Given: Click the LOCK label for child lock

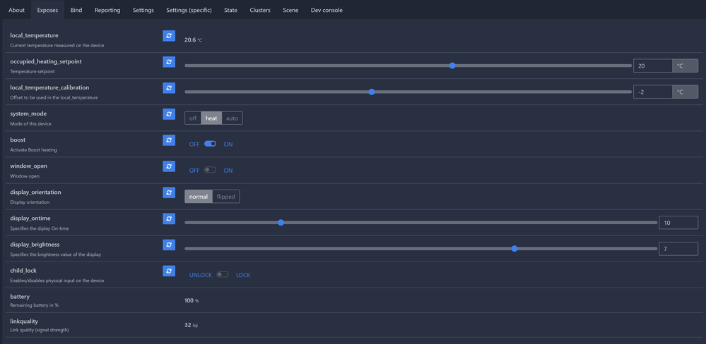Looking at the screenshot, I should 243,275.
